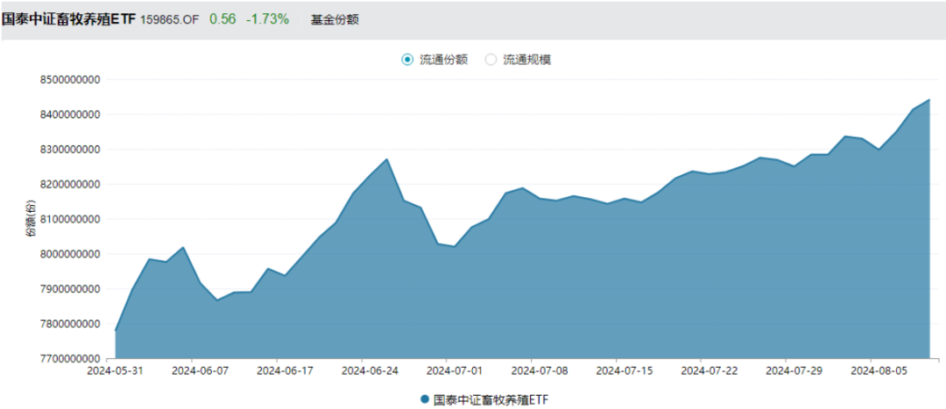The image size is (946, 409).
Task: Click the legend label 国泰中证畜牧养殖ETF
Action: pyautogui.click(x=491, y=399)
